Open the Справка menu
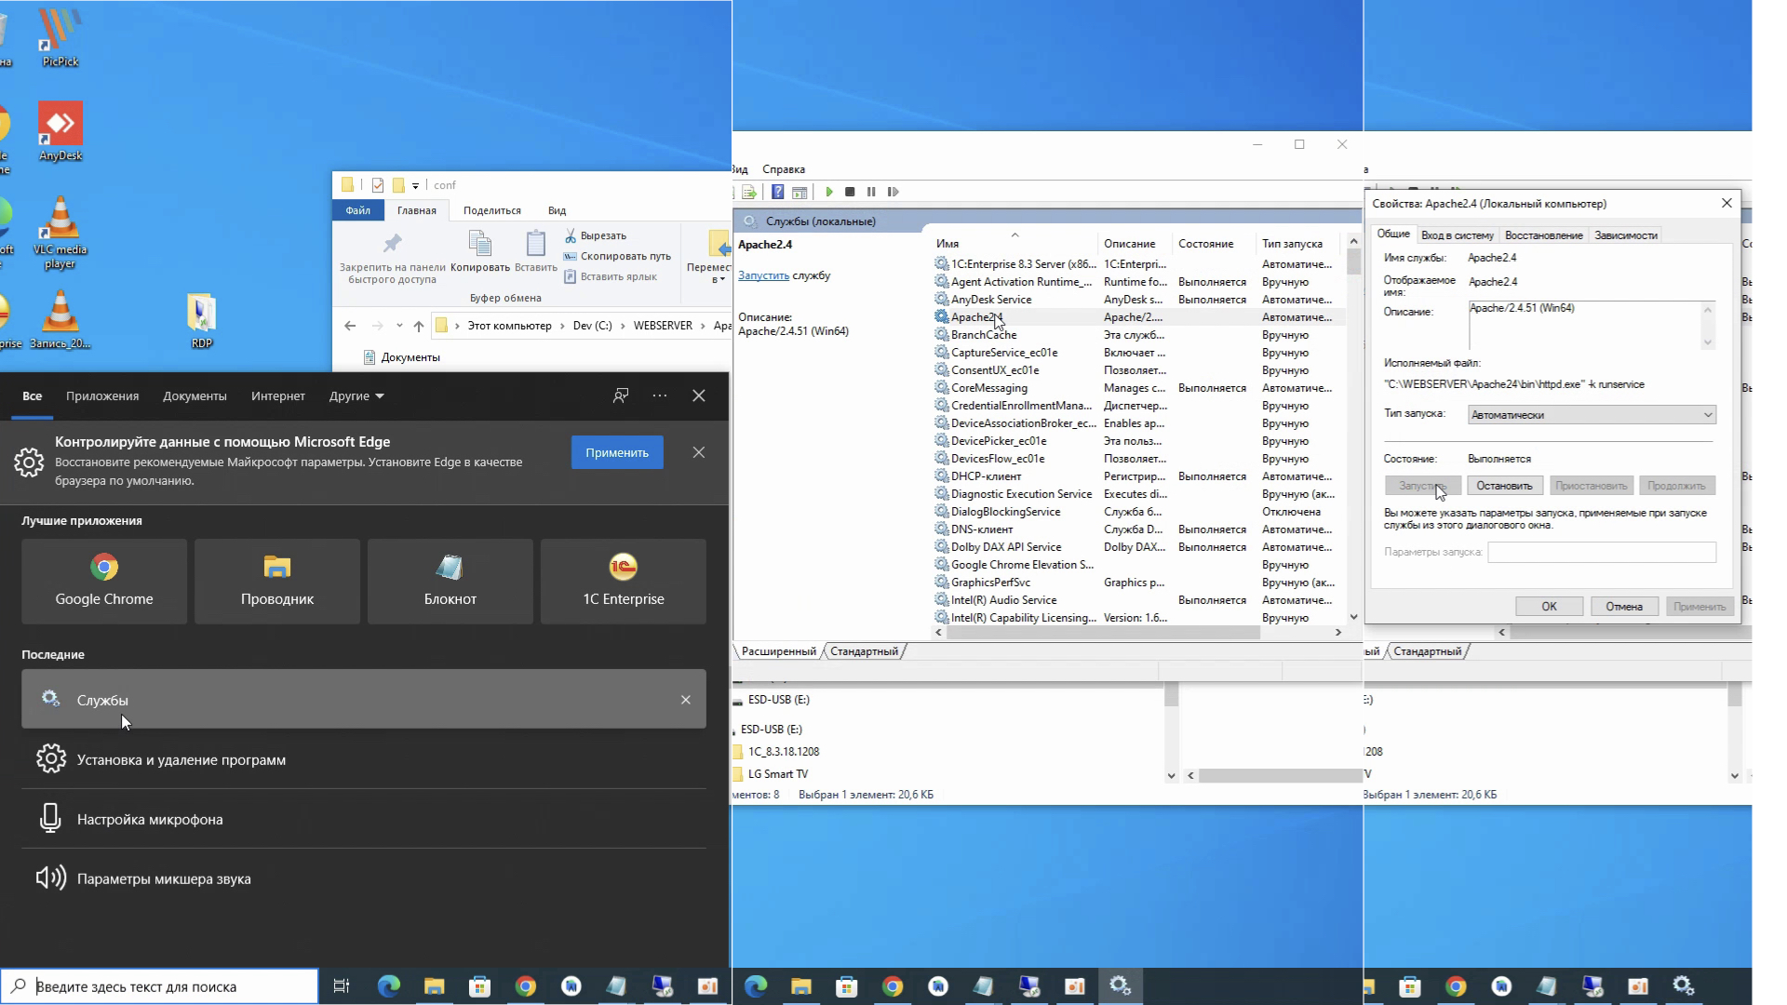1787x1005 pixels. pyautogui.click(x=784, y=169)
